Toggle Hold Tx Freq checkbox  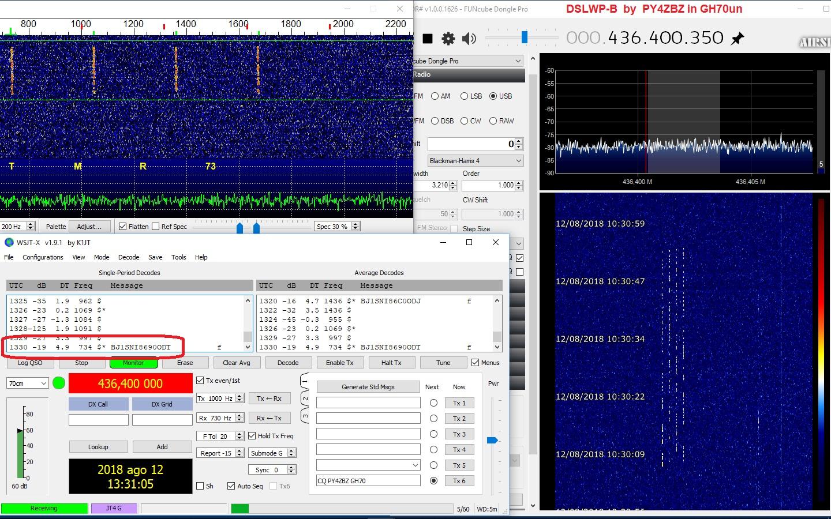[x=252, y=436]
